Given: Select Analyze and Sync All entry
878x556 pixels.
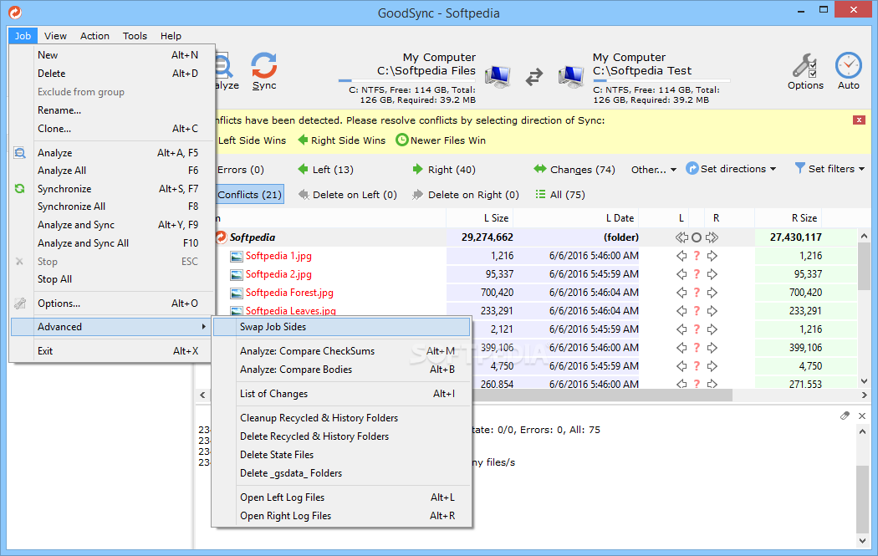Looking at the screenshot, I should 112,243.
